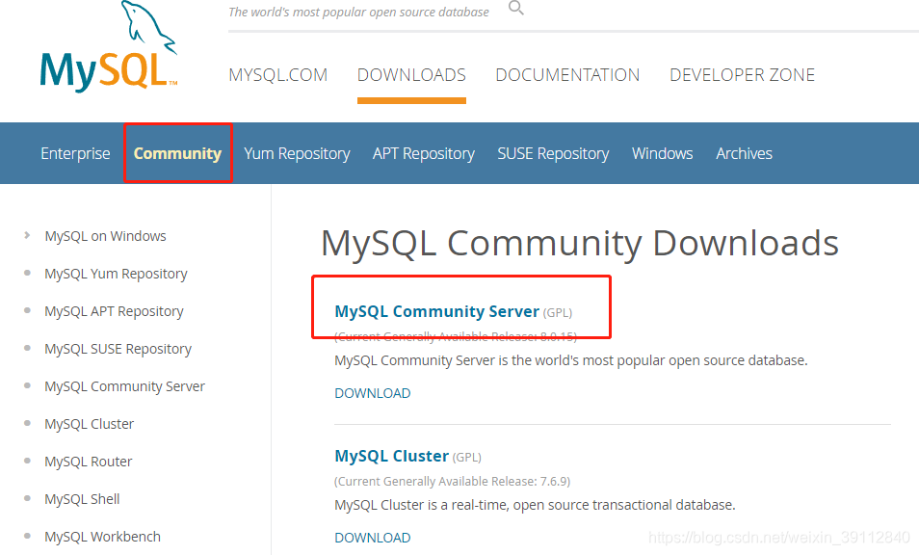Open MySQL Workbench sidebar link
The width and height of the screenshot is (919, 555).
pyautogui.click(x=102, y=537)
